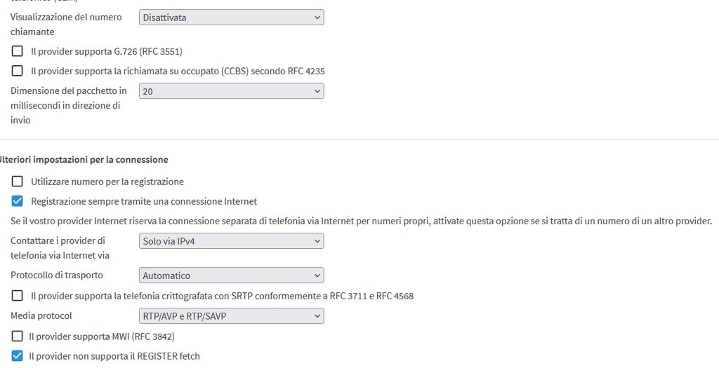Toggle the MWI (RFC 3842) support checkbox

click(x=18, y=336)
